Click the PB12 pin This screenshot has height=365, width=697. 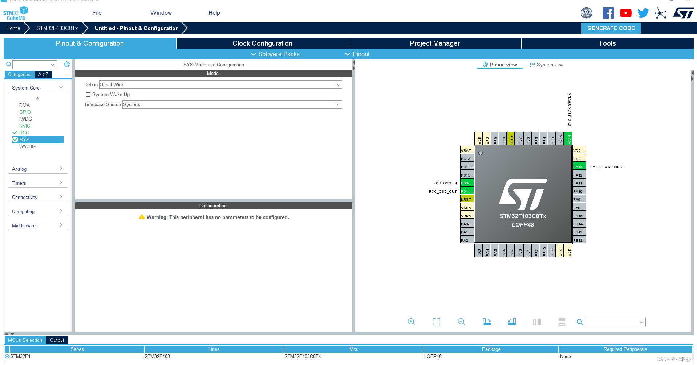[579, 240]
